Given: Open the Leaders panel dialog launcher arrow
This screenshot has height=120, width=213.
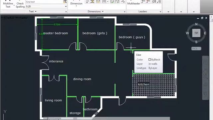Looking at the screenshot, I should coord(160,12).
